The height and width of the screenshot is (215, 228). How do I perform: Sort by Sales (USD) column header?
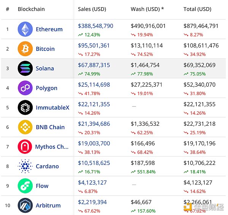tap(92, 9)
